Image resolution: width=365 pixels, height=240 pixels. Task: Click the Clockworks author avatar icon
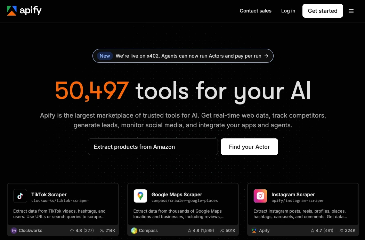pos(14,231)
